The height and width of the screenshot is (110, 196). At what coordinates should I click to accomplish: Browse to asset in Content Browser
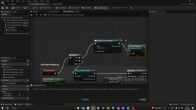point(7,8)
